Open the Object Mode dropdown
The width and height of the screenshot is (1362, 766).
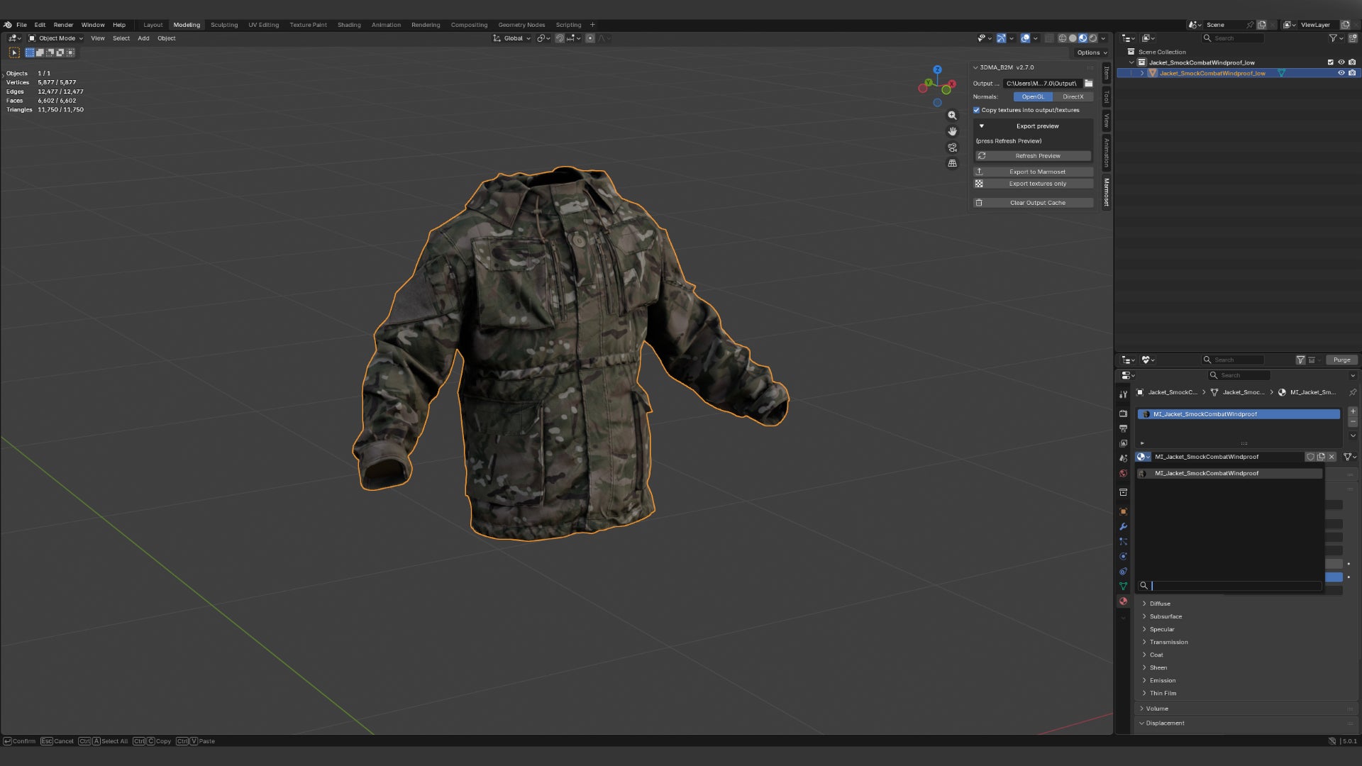coord(55,38)
